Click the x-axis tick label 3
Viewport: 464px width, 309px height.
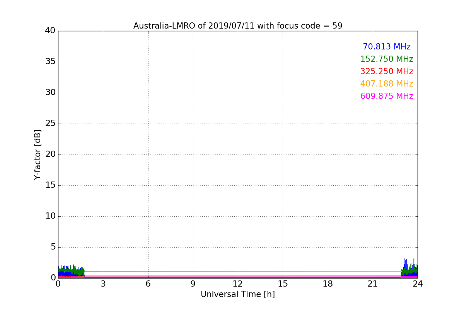coord(103,284)
